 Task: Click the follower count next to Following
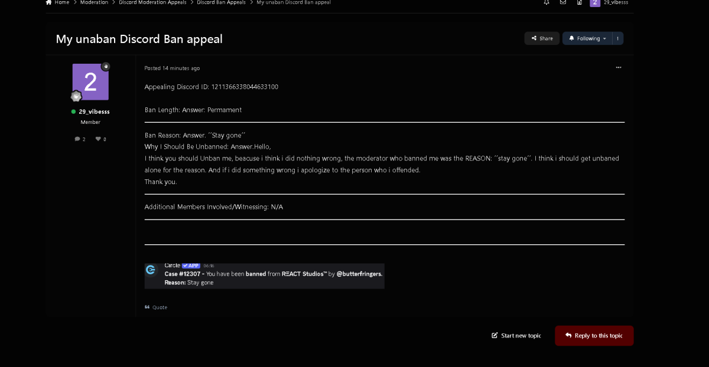coord(617,38)
